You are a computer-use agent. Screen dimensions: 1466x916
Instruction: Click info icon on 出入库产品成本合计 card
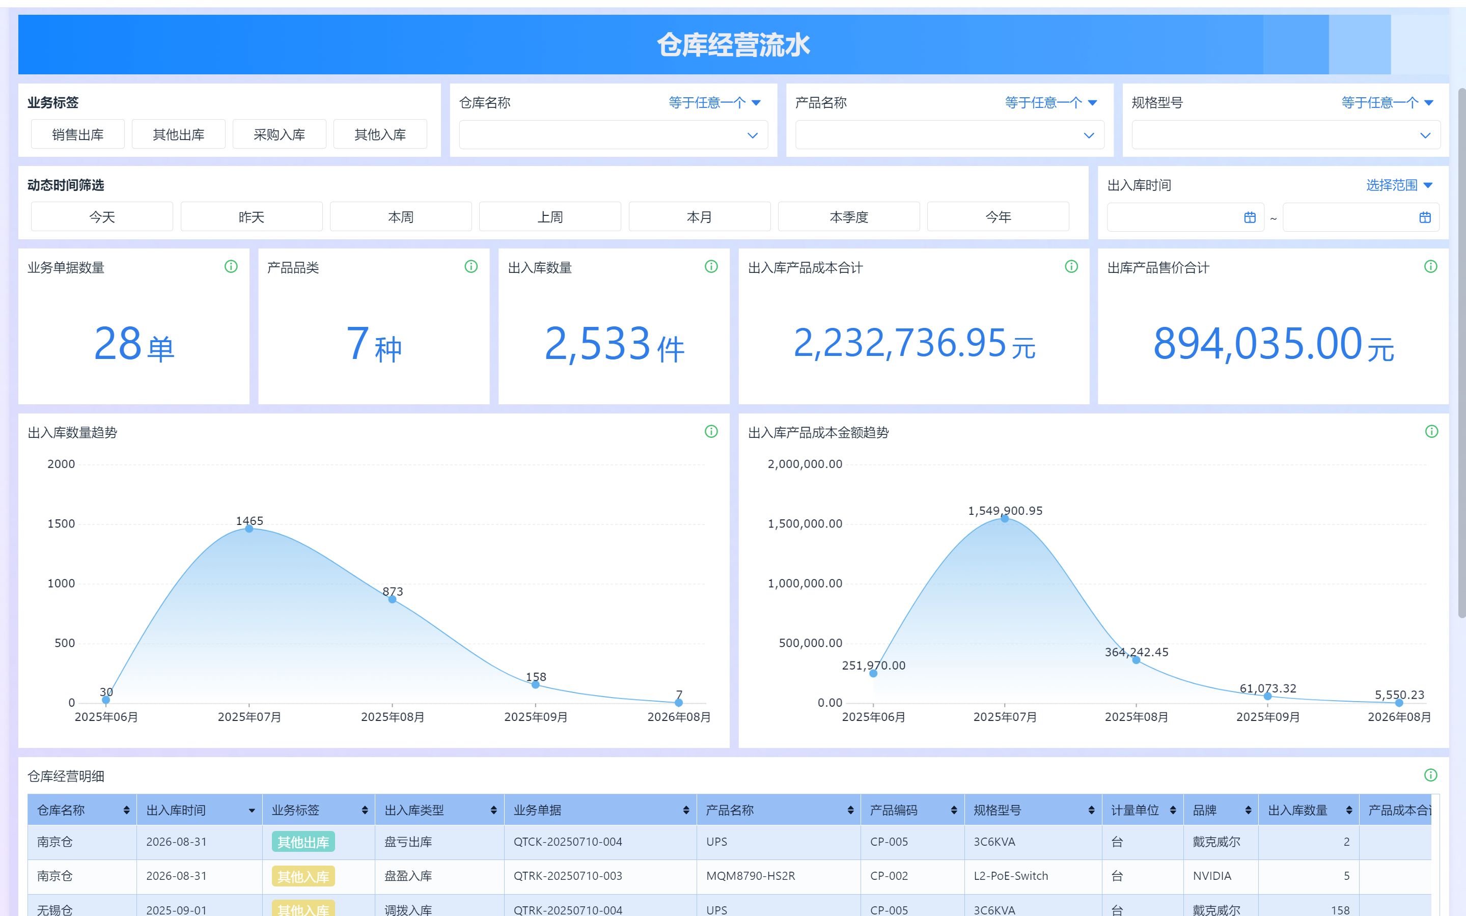tap(1071, 267)
